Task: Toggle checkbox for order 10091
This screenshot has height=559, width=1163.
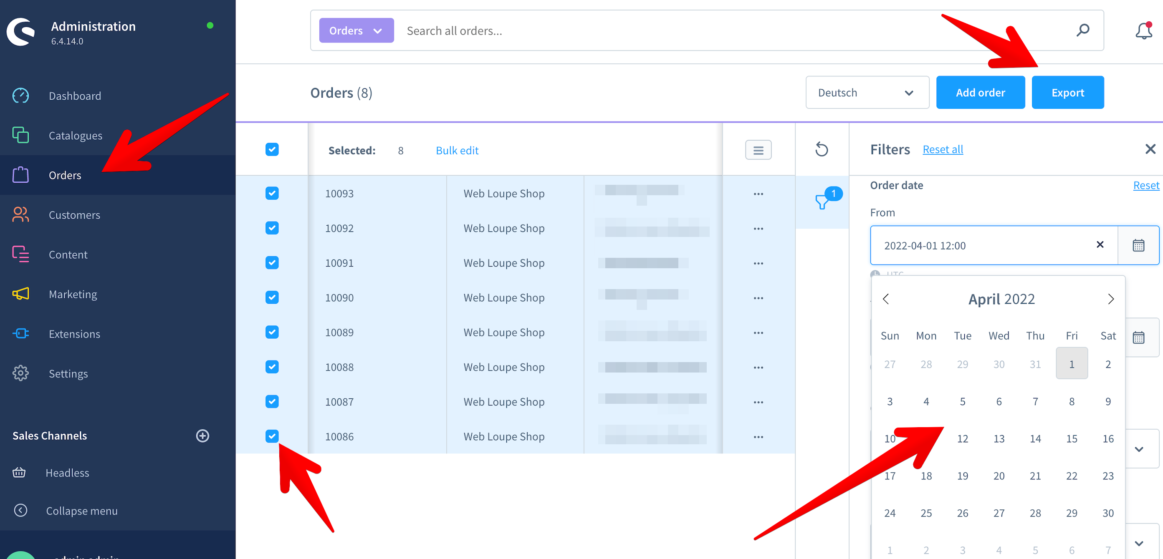Action: pyautogui.click(x=271, y=262)
